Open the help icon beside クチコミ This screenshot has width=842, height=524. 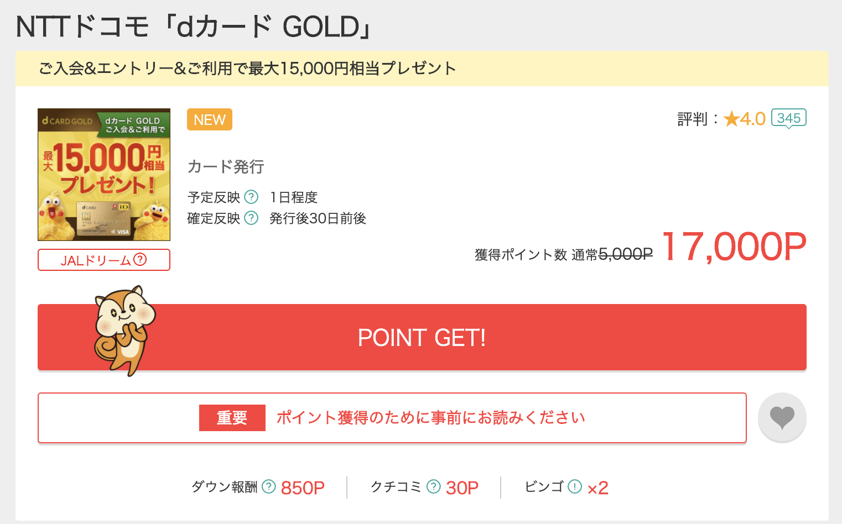click(x=434, y=486)
